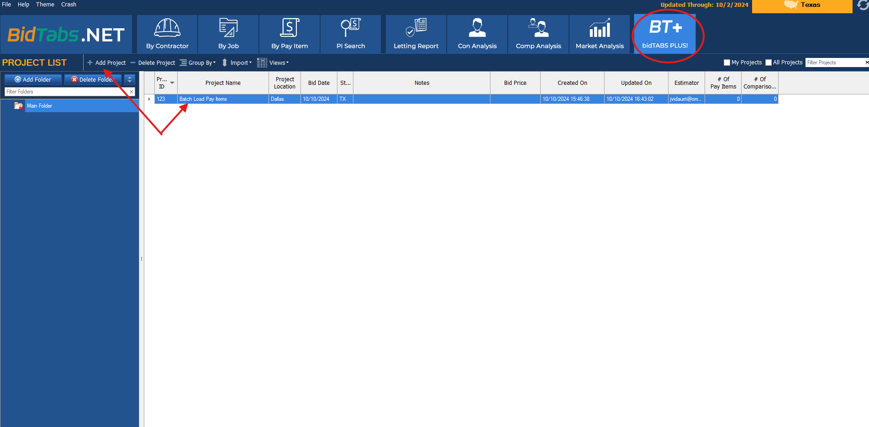Sort by the Bid Price column
The height and width of the screenshot is (427, 869).
pos(515,83)
